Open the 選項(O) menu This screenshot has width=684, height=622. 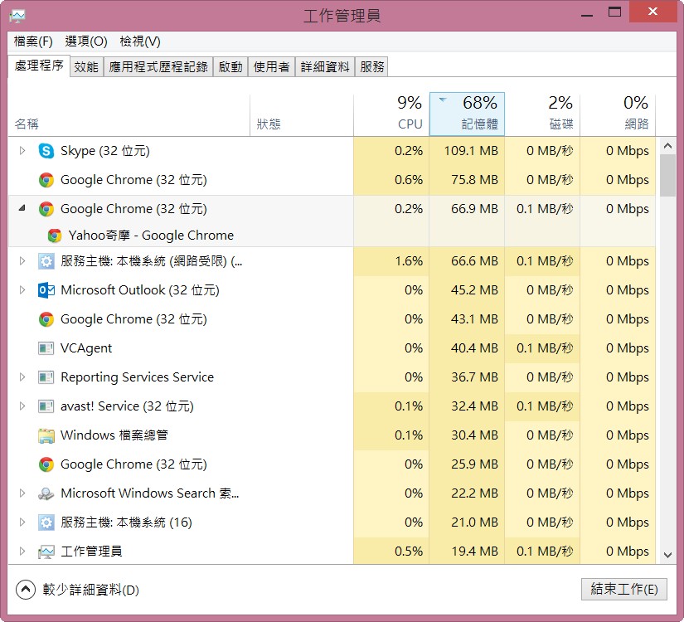tap(86, 41)
